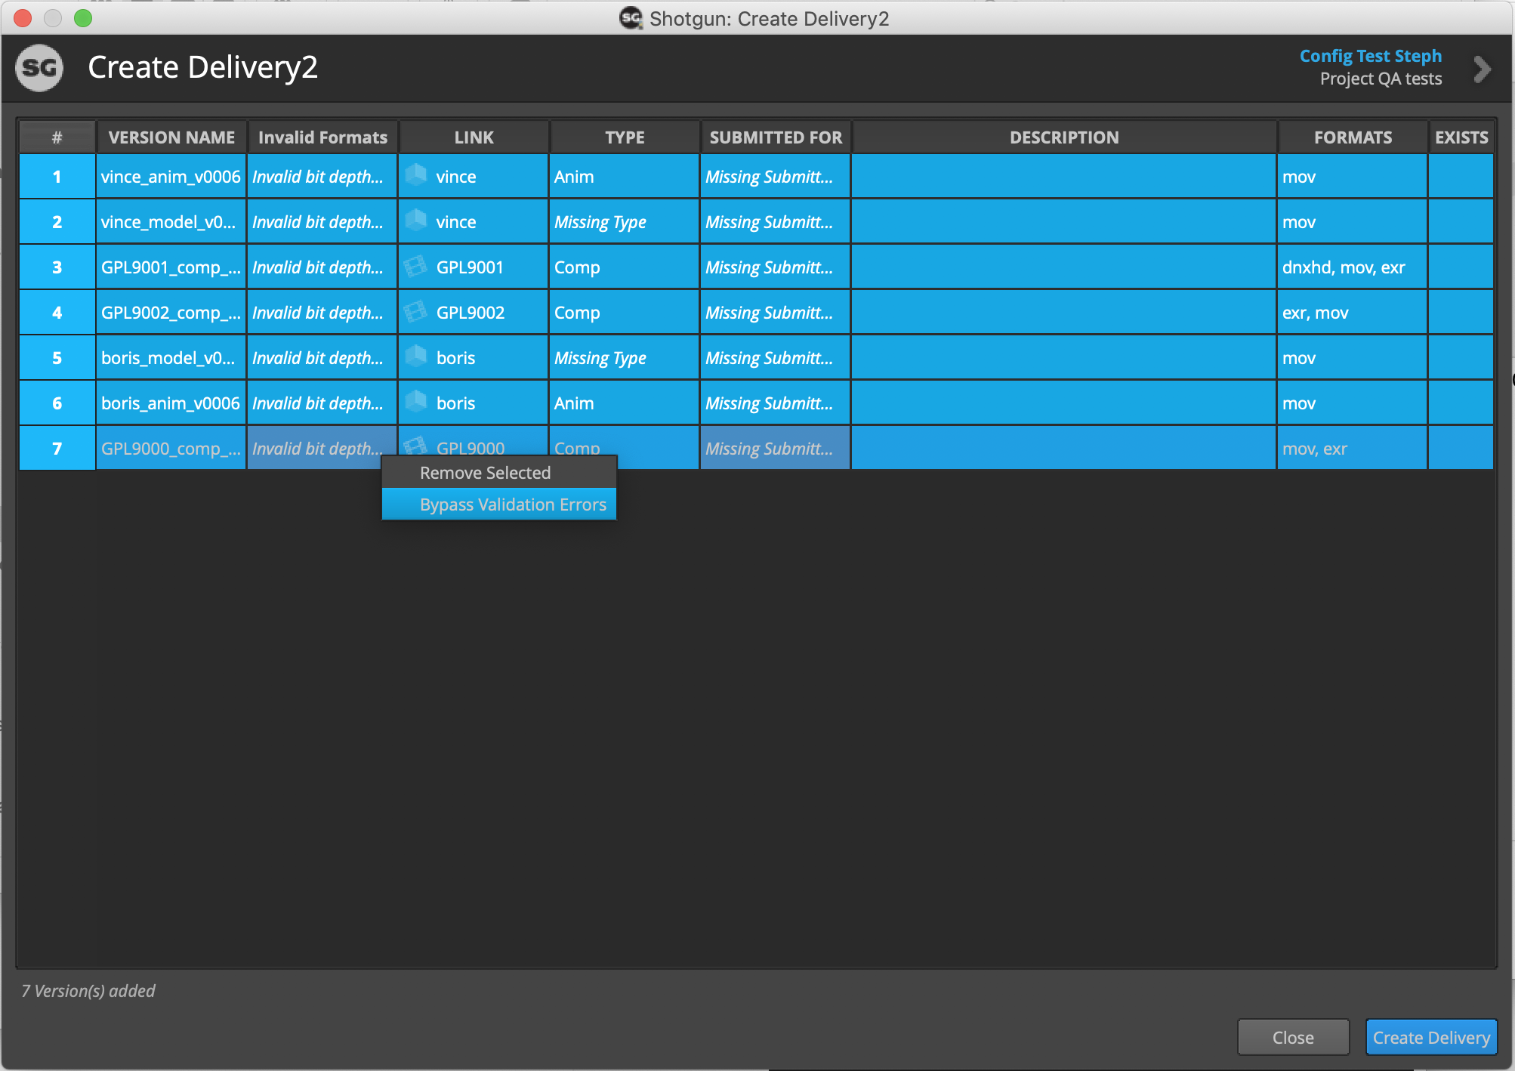This screenshot has width=1515, height=1071.
Task: Sort by the SUBMITTED FOR column header
Action: point(776,137)
